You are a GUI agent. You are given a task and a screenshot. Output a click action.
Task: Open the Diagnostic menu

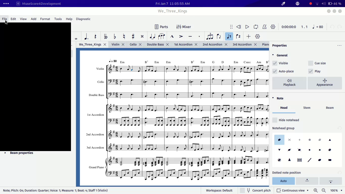click(x=83, y=19)
